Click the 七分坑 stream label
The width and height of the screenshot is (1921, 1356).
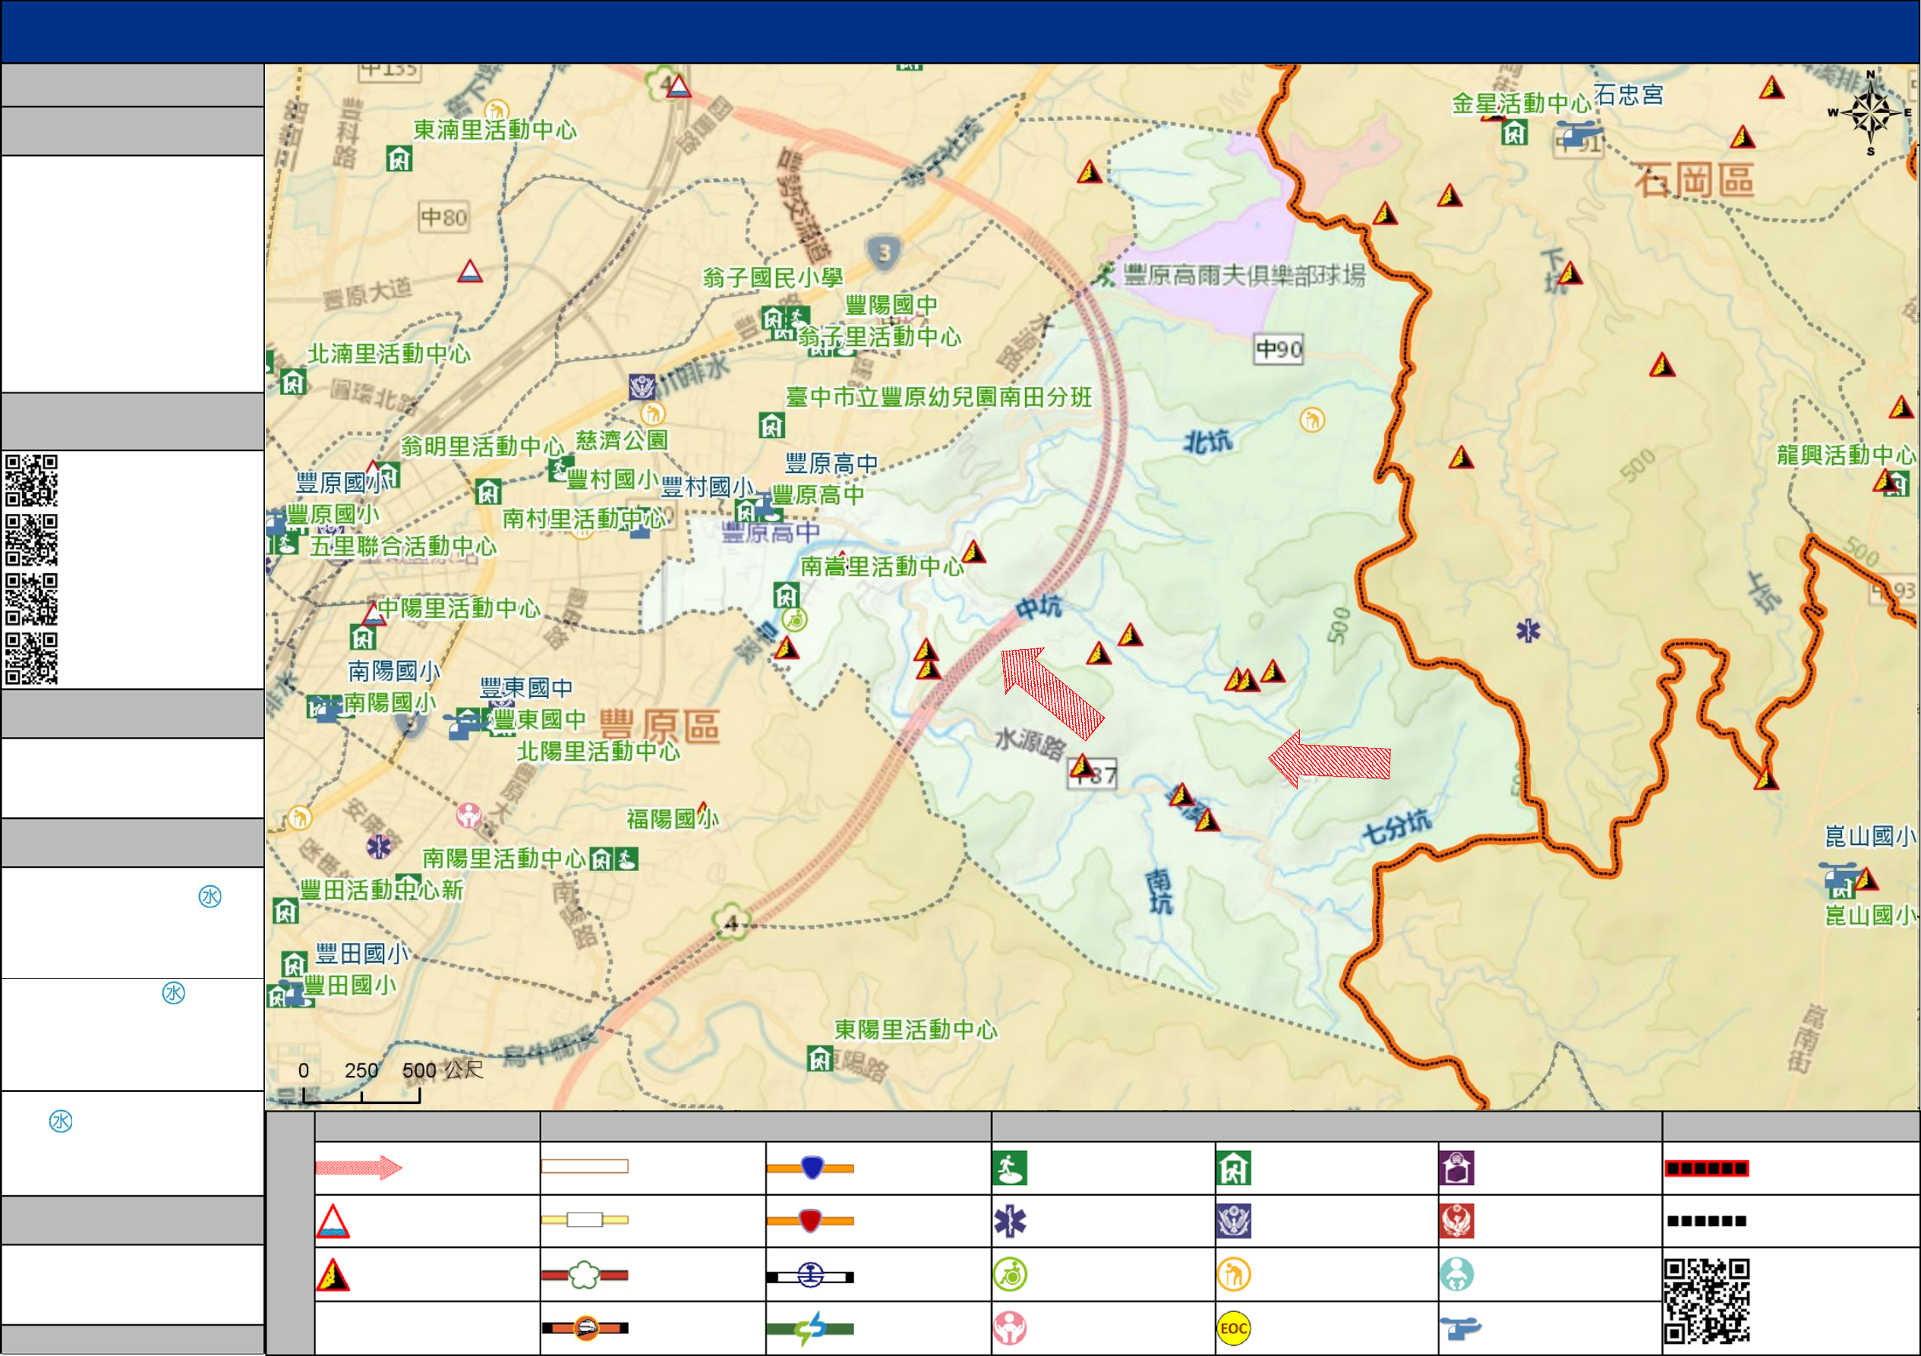[1396, 829]
